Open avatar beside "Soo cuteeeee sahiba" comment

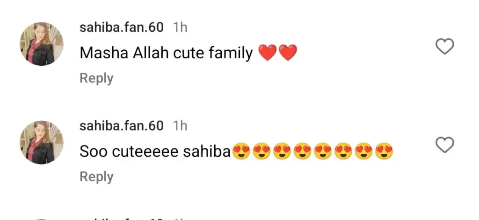[x=42, y=142]
